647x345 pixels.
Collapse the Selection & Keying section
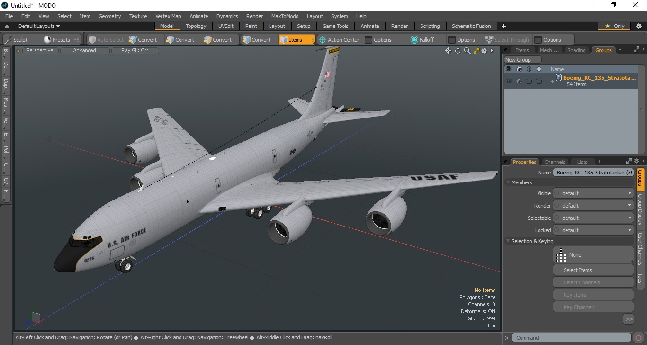[x=508, y=241]
